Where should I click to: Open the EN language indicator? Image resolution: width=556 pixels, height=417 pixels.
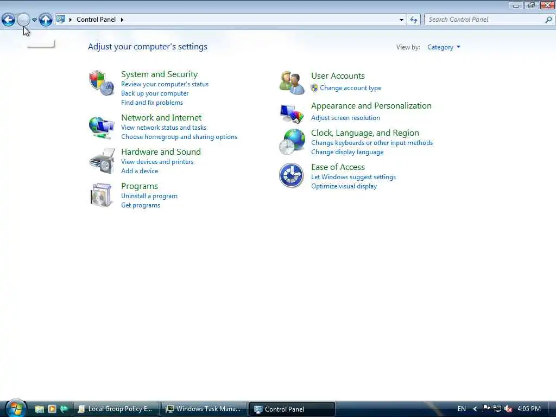pos(462,409)
